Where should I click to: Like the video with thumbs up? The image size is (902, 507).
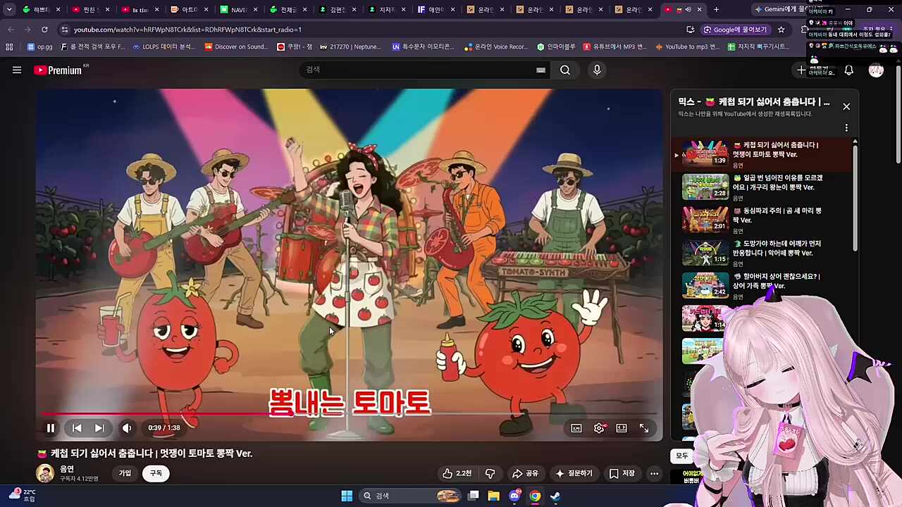(x=457, y=473)
